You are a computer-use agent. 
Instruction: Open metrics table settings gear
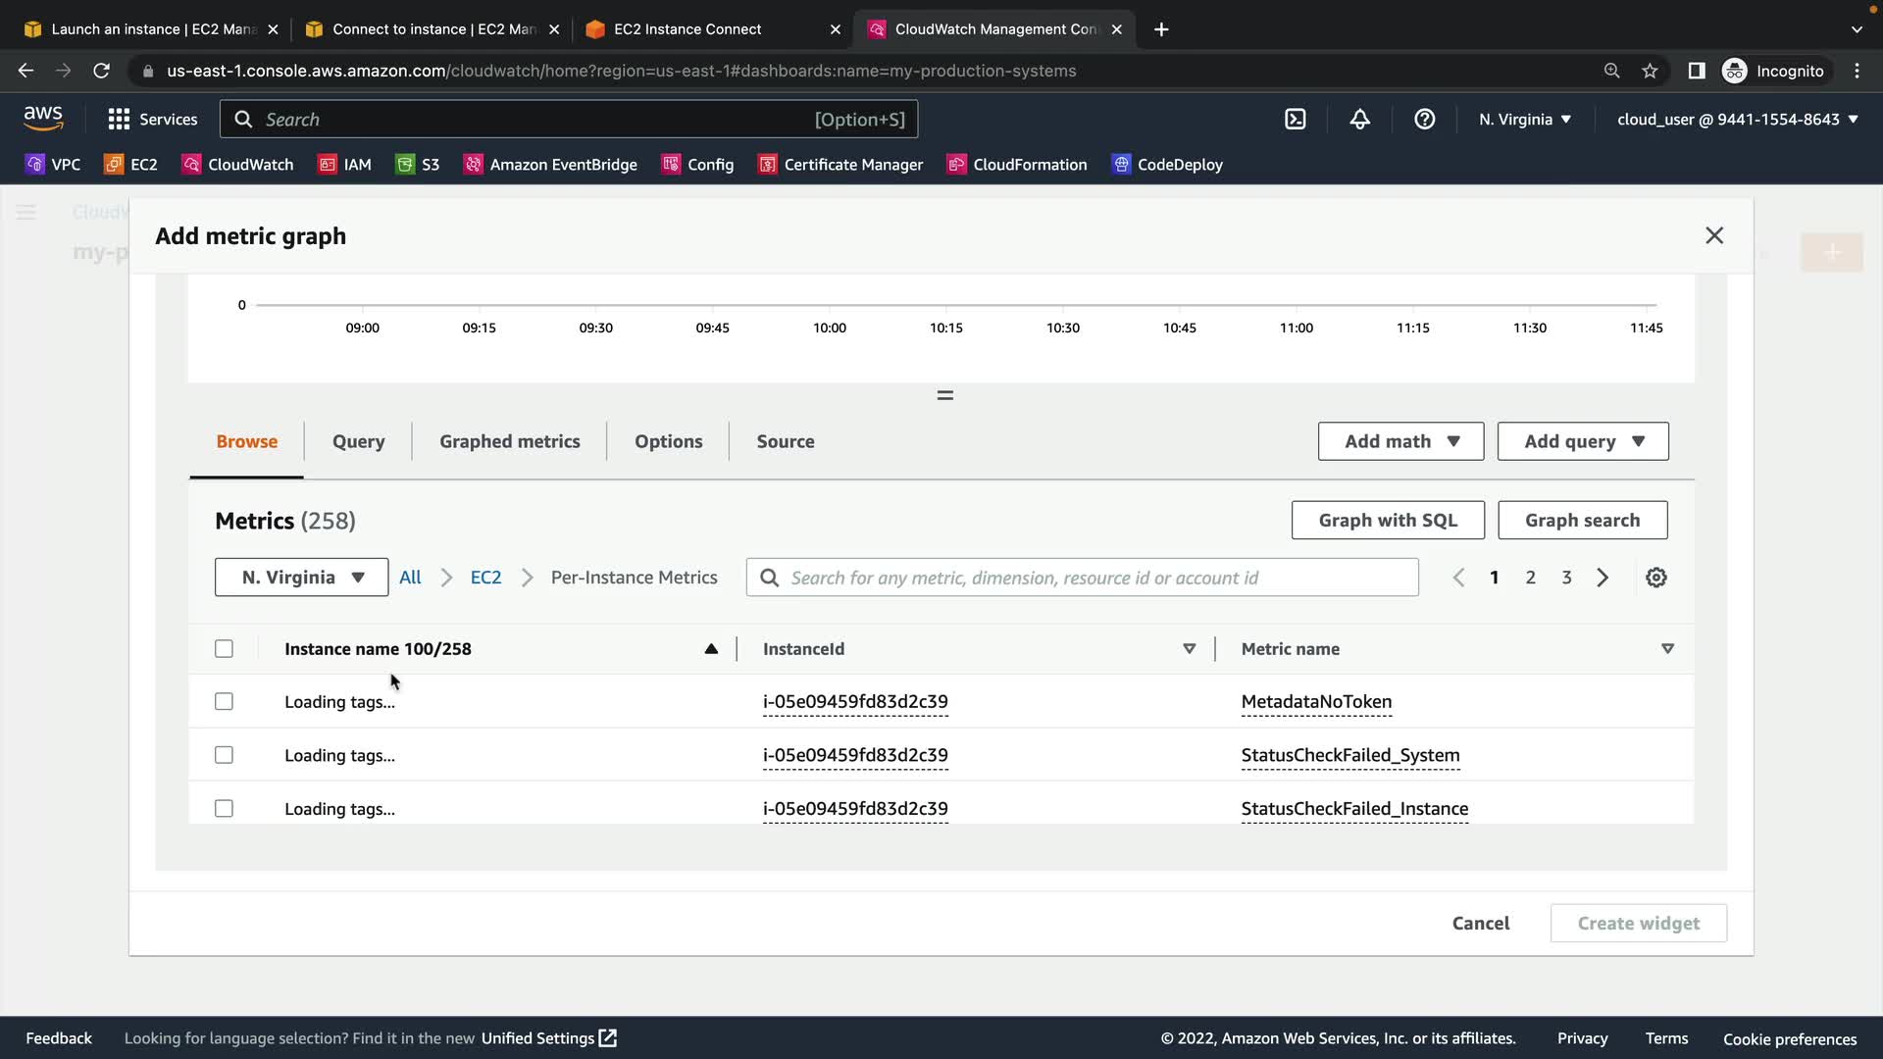[1655, 578]
